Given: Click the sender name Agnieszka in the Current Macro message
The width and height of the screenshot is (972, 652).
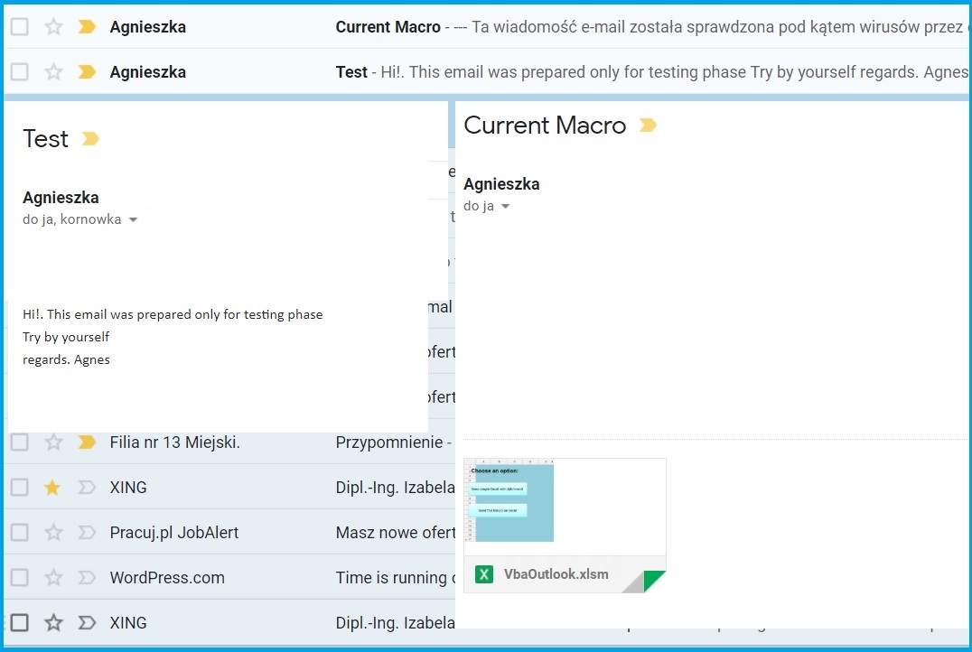Looking at the screenshot, I should [501, 184].
